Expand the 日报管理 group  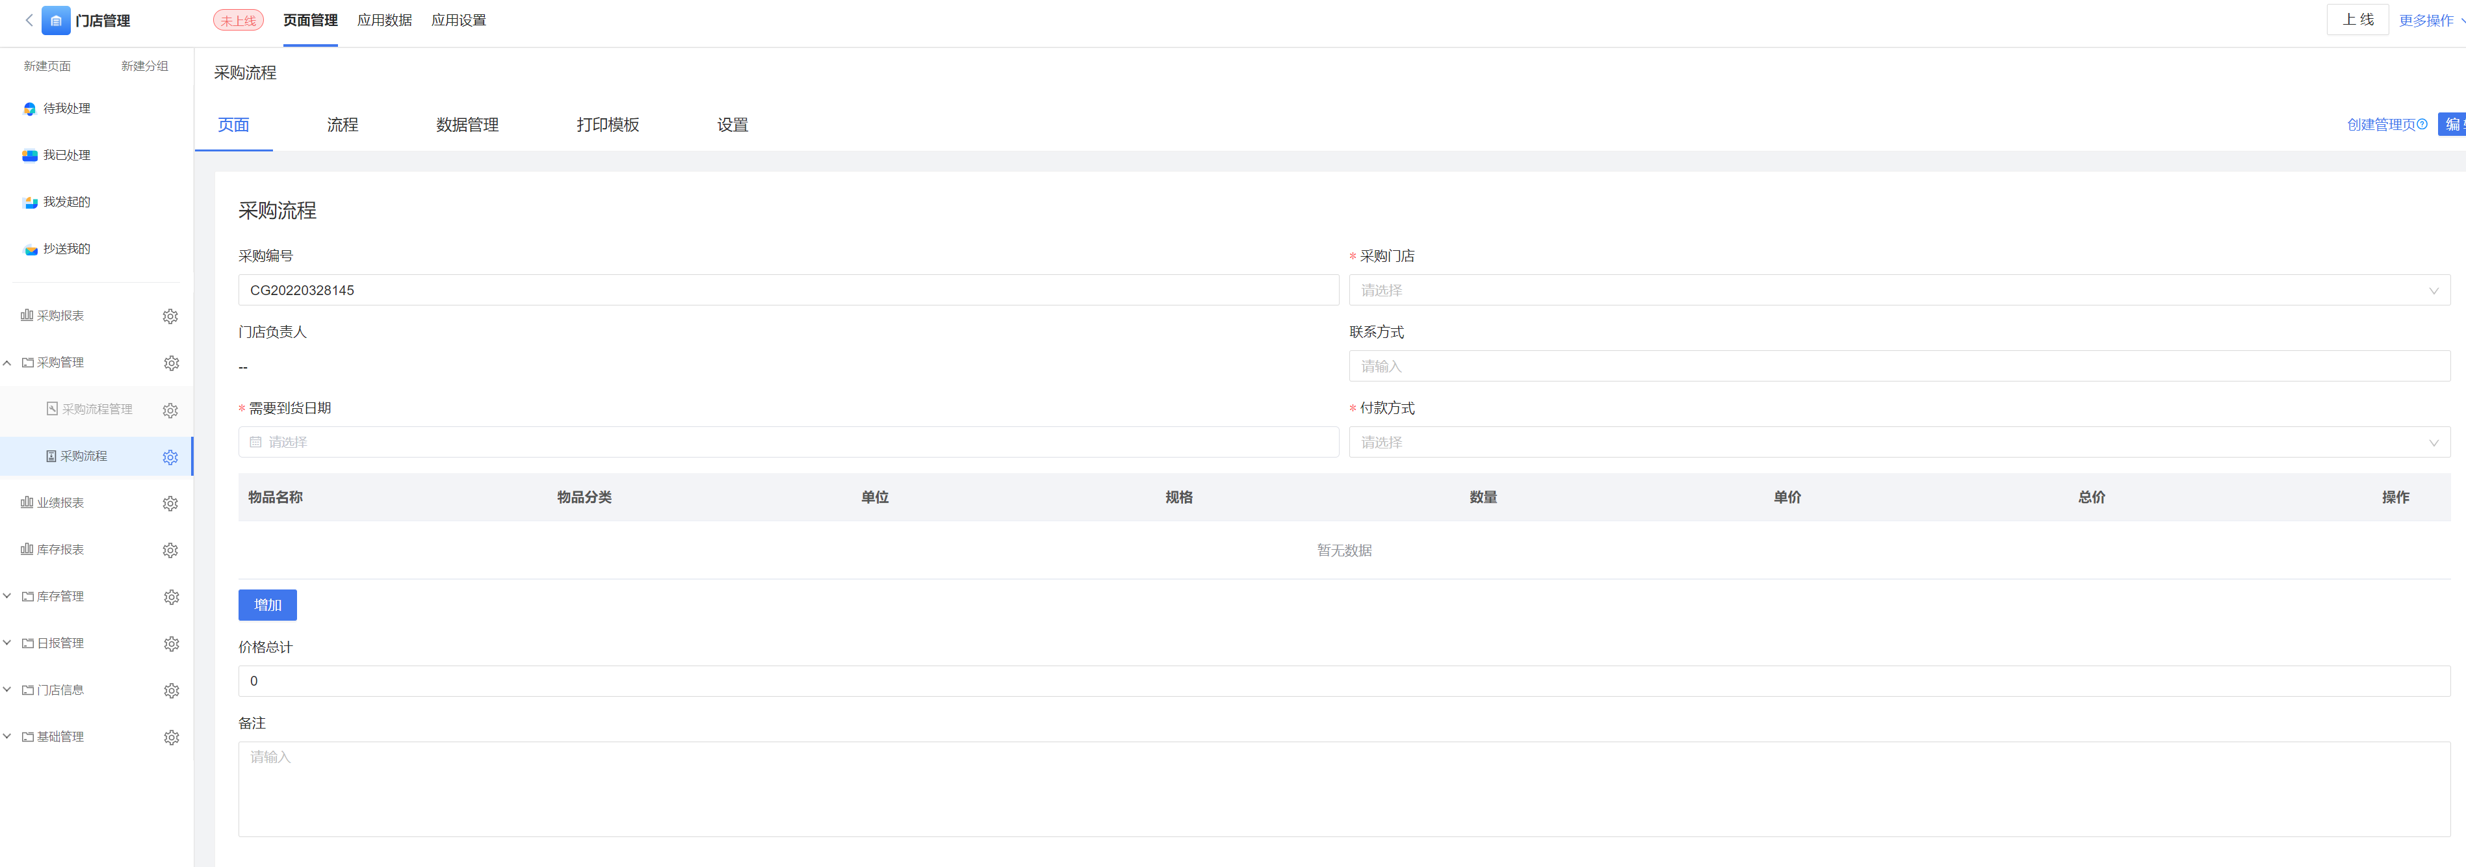(8, 643)
